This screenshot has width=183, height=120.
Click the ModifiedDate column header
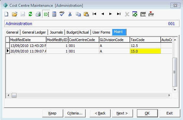(x=28, y=40)
